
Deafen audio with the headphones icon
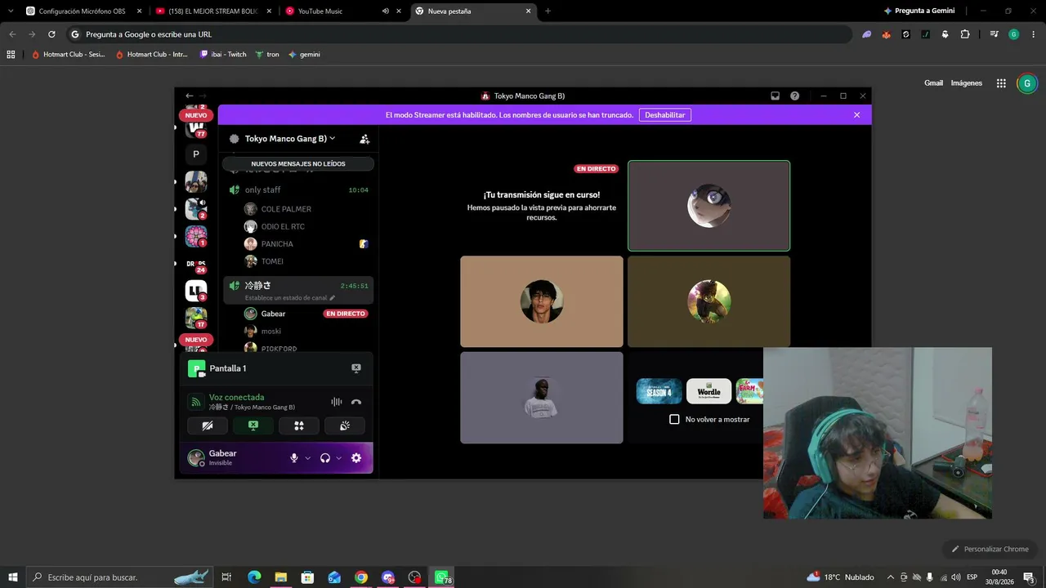tap(325, 458)
